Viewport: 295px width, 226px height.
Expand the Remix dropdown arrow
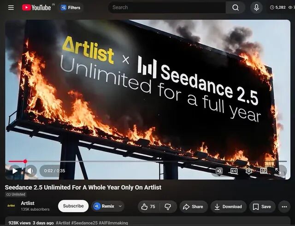pos(120,206)
